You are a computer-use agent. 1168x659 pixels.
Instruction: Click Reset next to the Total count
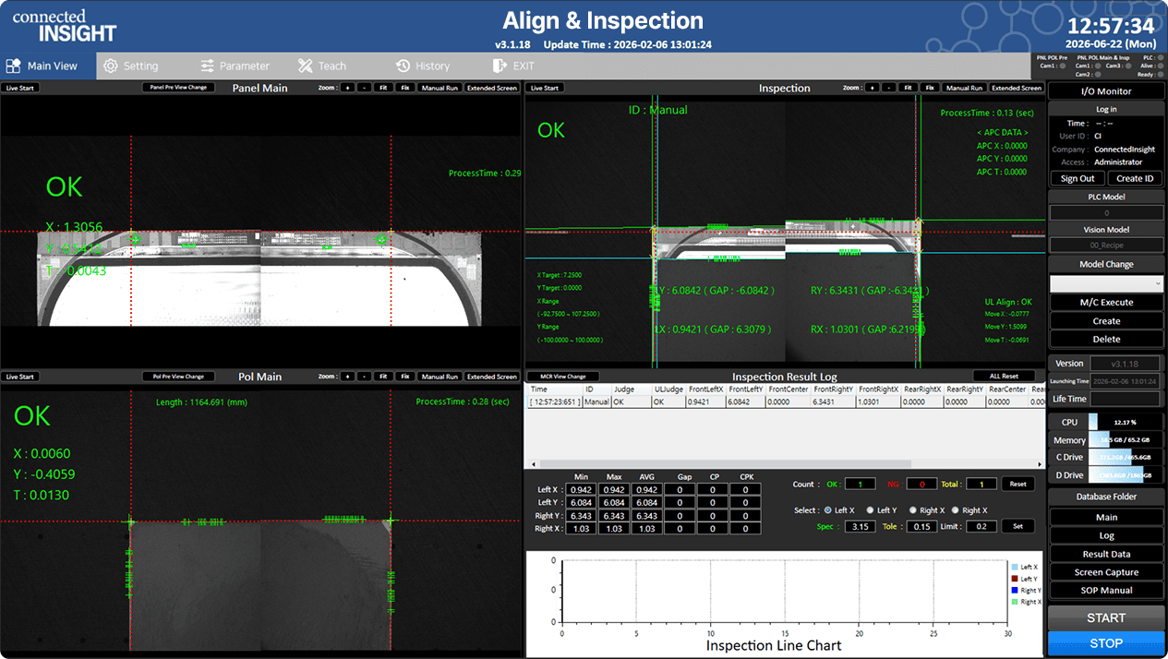[1017, 484]
